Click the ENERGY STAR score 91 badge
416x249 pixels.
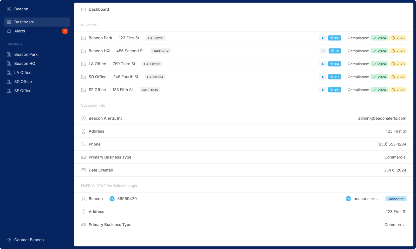[335, 51]
